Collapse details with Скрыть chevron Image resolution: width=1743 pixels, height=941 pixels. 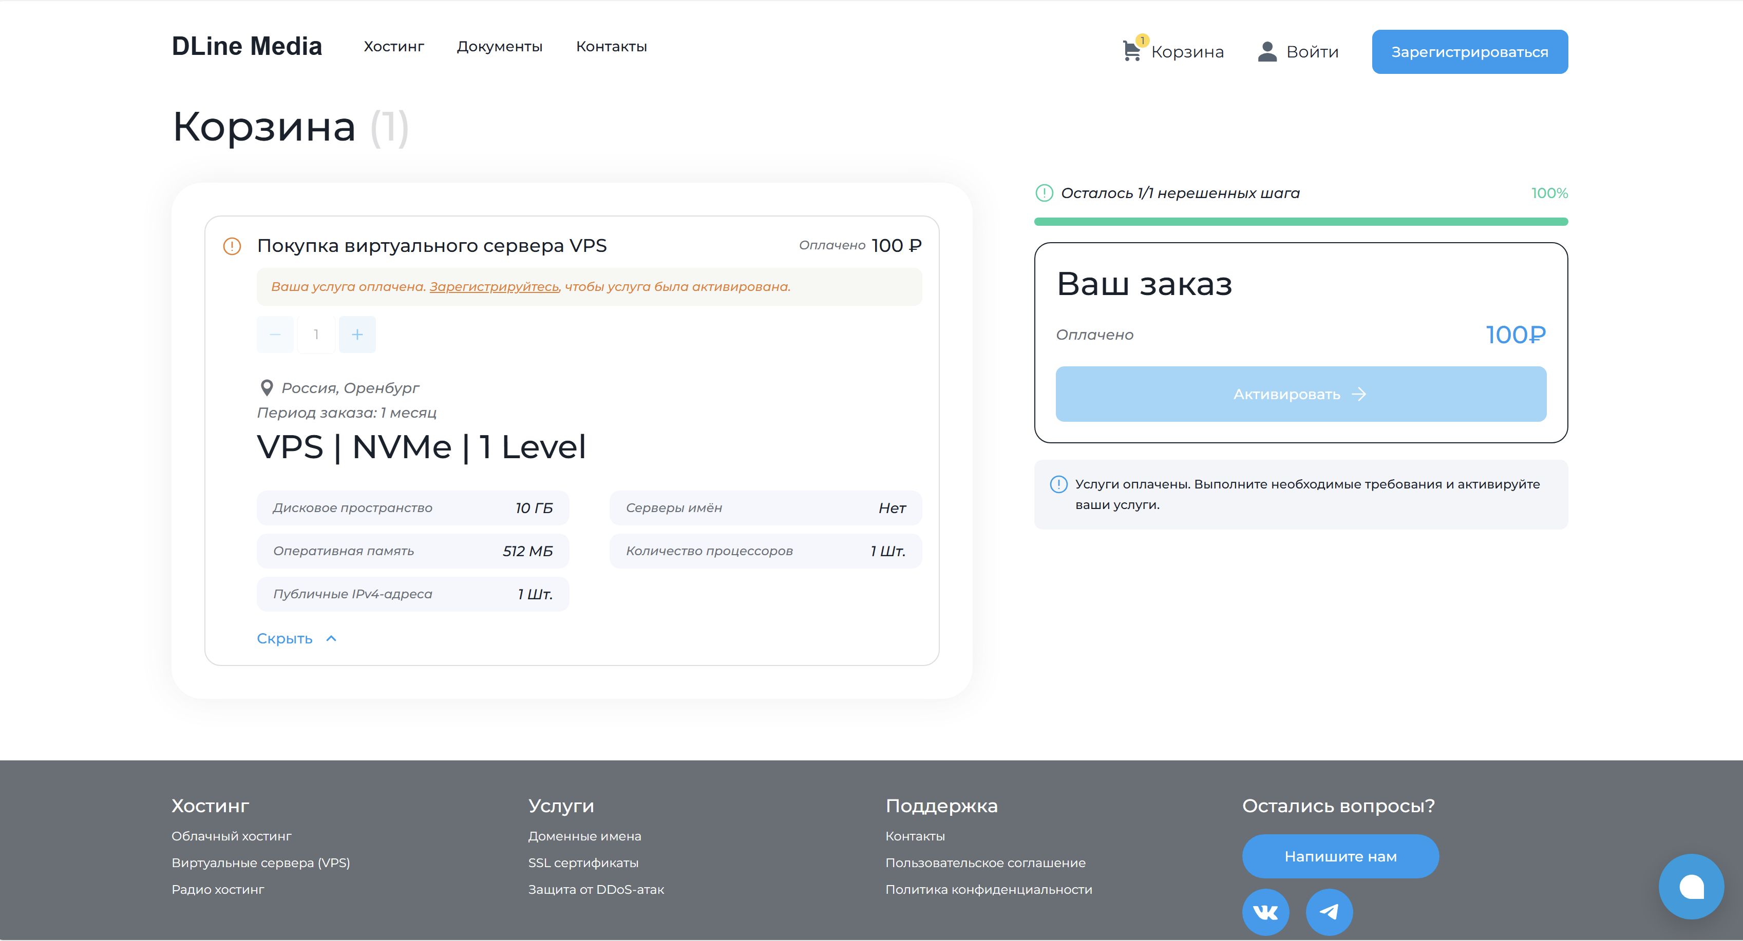[x=331, y=639]
